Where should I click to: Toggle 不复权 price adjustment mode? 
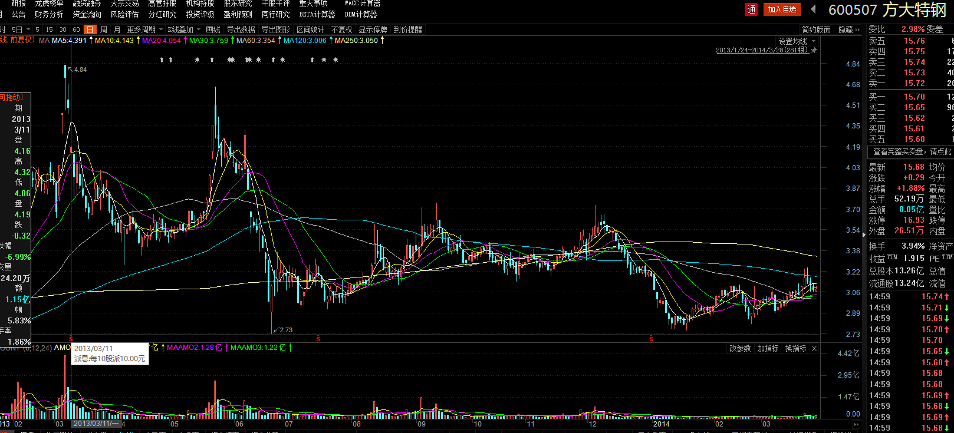coord(341,29)
